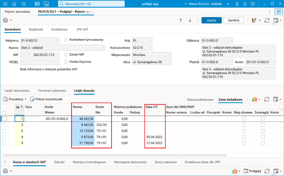Viewport: 284px width, 176px height.
Task: Click the operations gear icon beside Zamknij
Action: click(254, 20)
